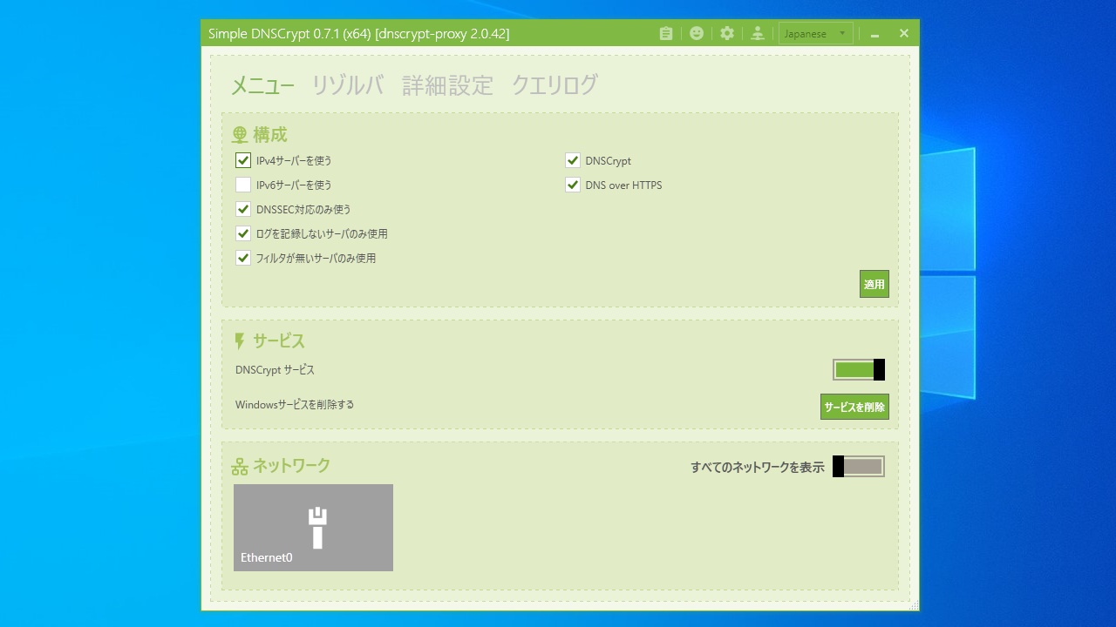Image resolution: width=1116 pixels, height=627 pixels.
Task: Click the lightning icon beside サービス heading
Action: [240, 341]
